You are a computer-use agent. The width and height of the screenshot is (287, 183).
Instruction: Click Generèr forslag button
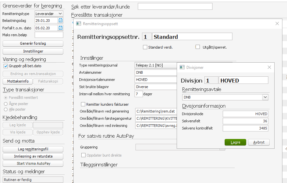pyautogui.click(x=33, y=43)
